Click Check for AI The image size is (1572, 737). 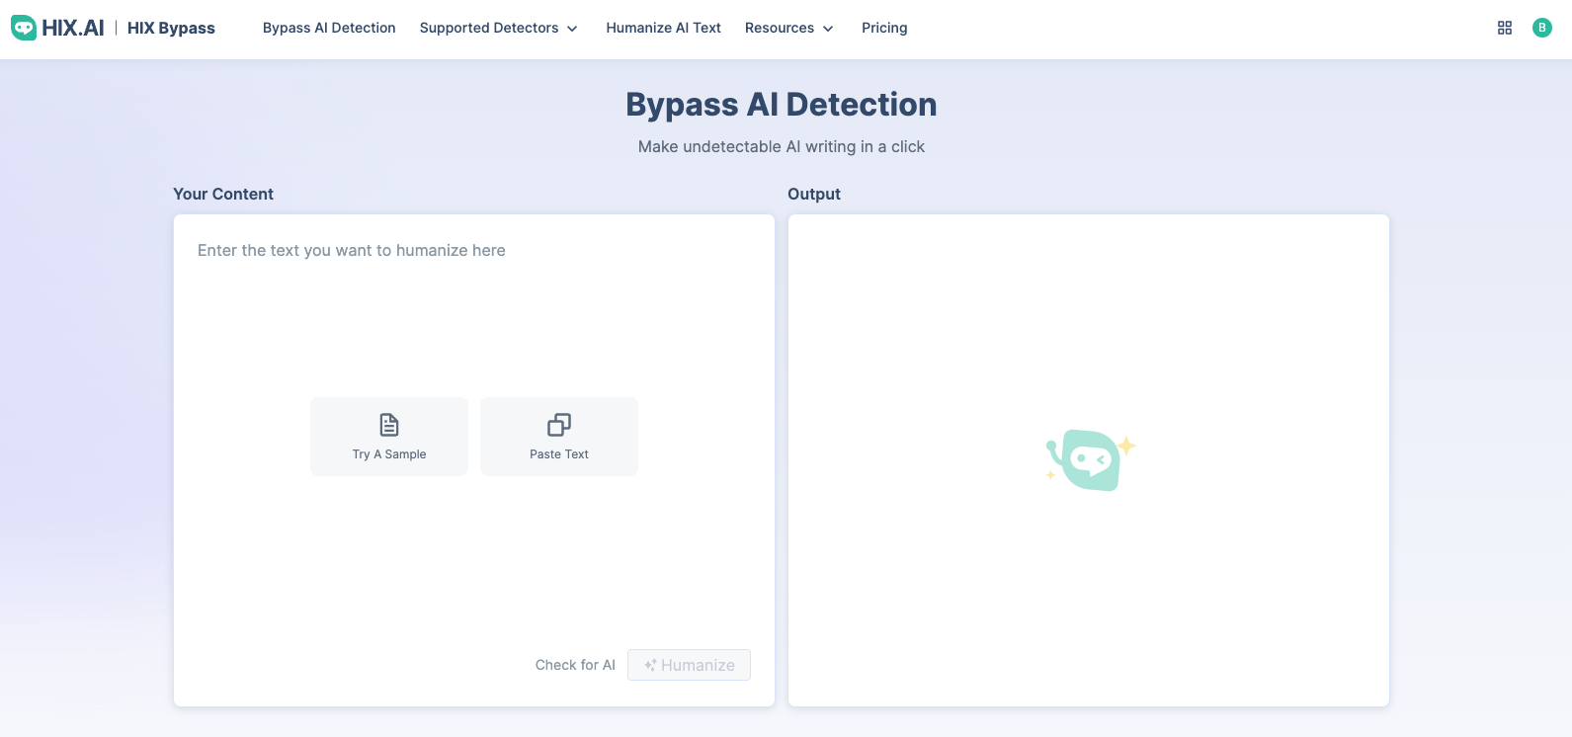[575, 665]
